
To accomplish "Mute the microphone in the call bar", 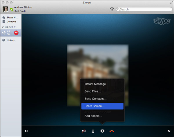I will click(93, 131).
